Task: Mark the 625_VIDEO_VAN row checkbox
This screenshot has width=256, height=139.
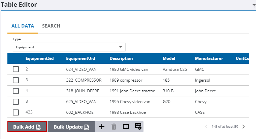Action: click(x=16, y=101)
